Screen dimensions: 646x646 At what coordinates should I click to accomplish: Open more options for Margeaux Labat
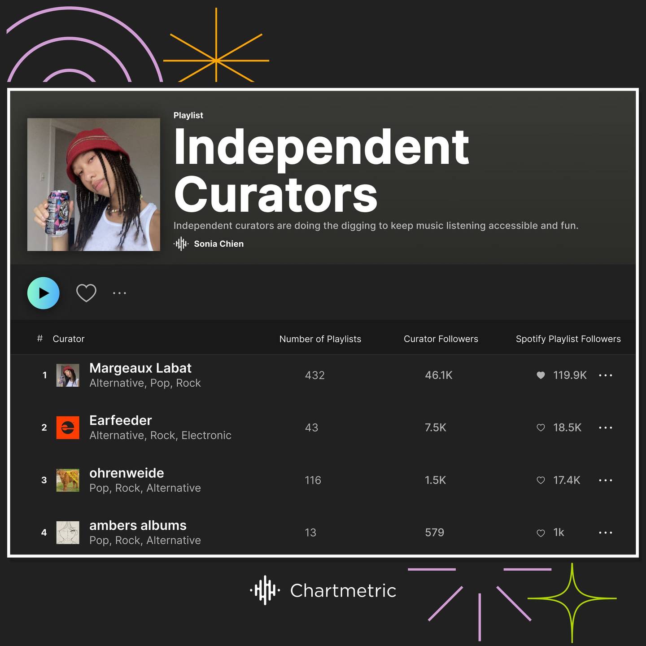(x=606, y=375)
